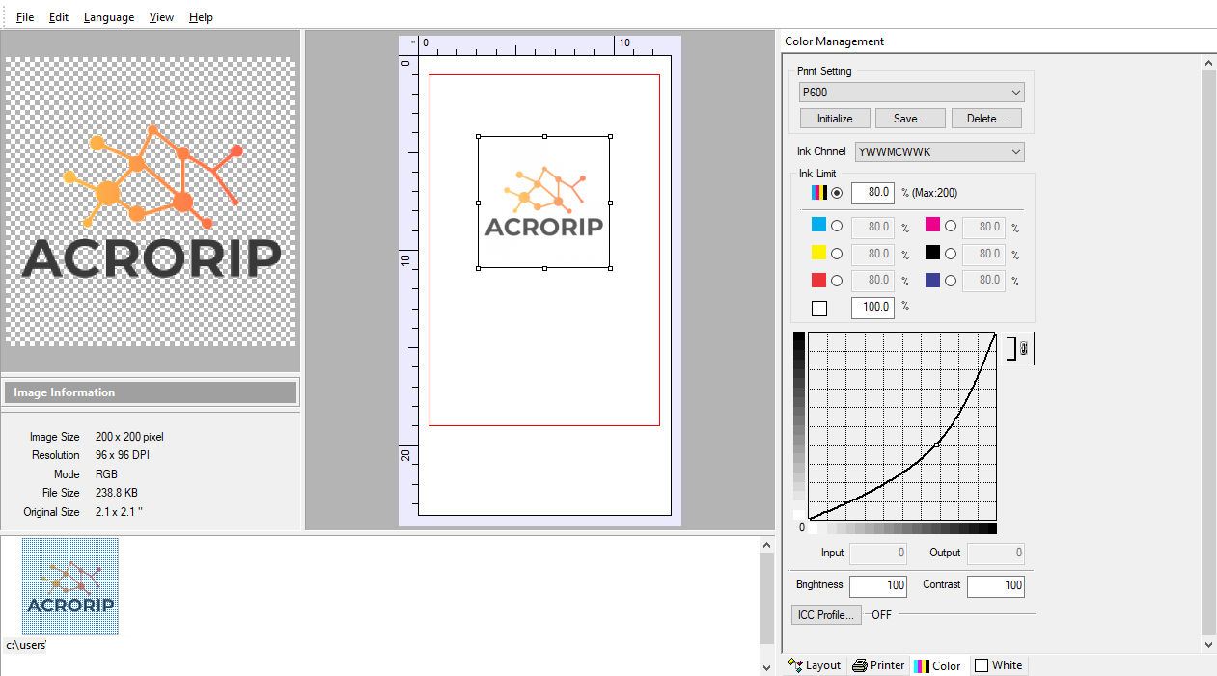
Task: Select the ACRORIP thumbnail in file list
Action: pos(70,586)
